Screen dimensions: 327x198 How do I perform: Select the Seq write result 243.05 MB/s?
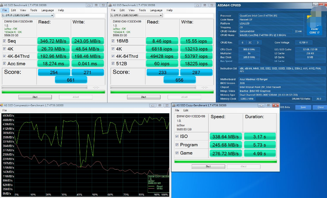pos(88,41)
